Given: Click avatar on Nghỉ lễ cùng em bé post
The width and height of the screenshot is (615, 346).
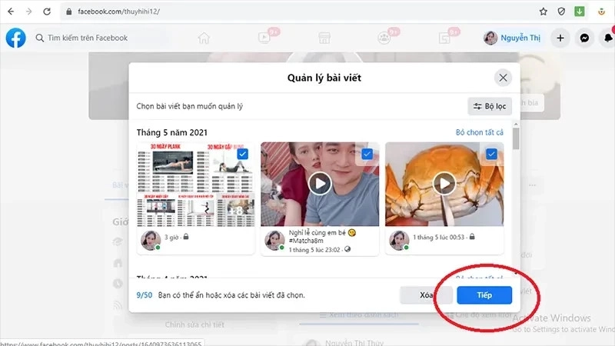Looking at the screenshot, I should pos(274,240).
